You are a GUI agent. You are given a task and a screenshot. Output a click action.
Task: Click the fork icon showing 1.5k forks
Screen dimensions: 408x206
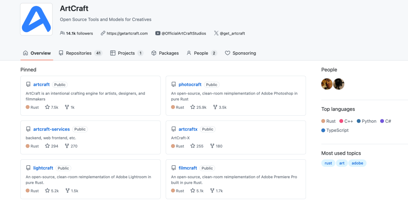(67, 191)
